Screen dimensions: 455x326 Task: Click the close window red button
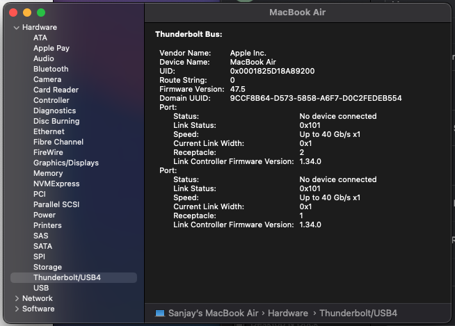13,13
